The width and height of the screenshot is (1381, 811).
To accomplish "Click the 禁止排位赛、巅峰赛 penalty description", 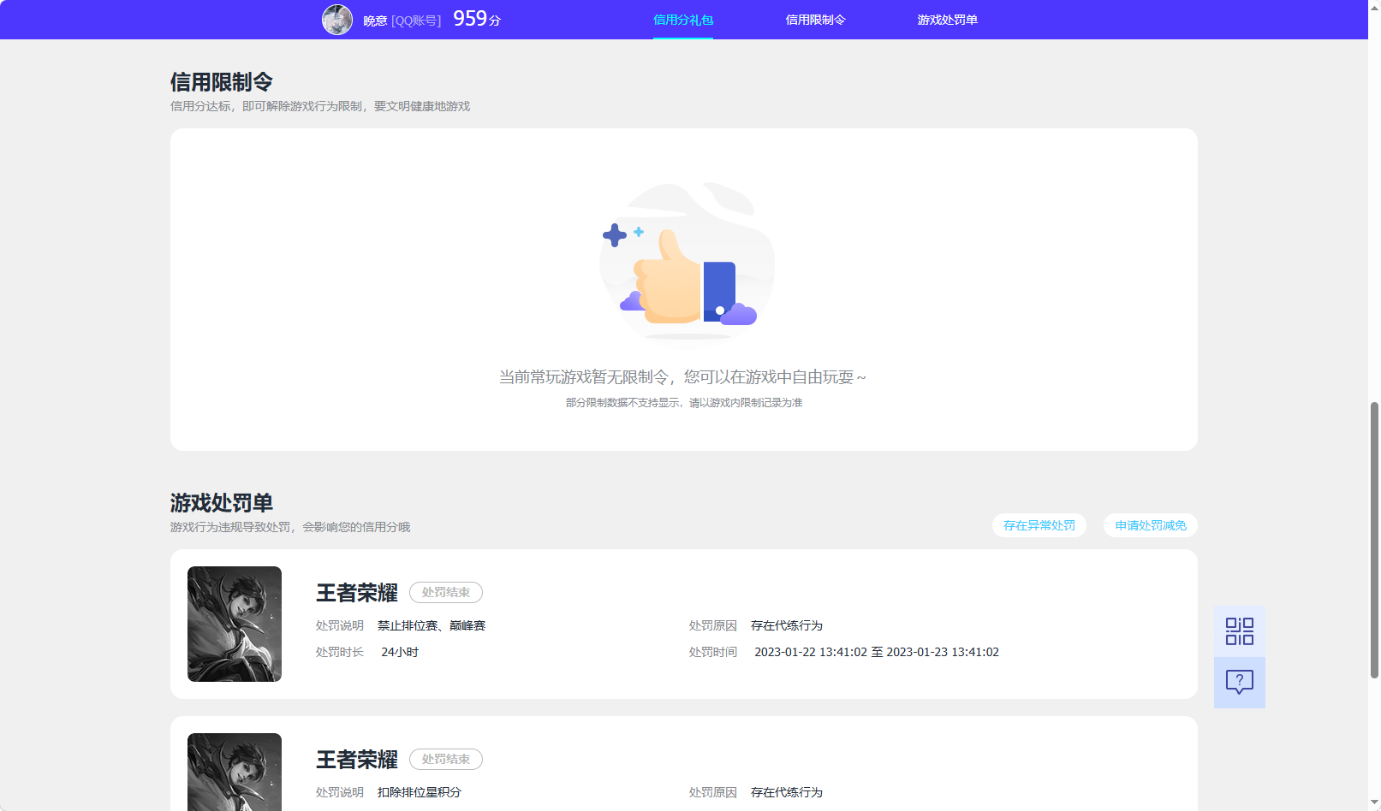I will tap(432, 625).
